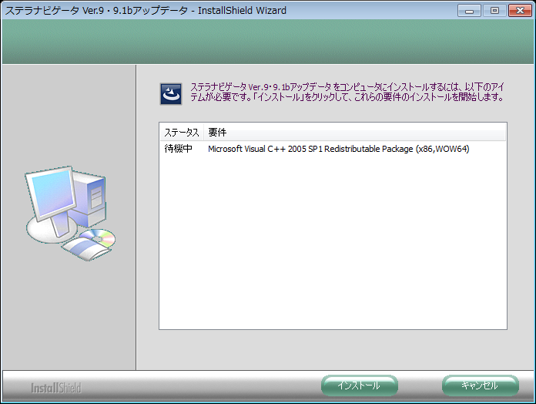Image resolution: width=536 pixels, height=404 pixels.
Task: Click the キャンセル button
Action: 481,385
